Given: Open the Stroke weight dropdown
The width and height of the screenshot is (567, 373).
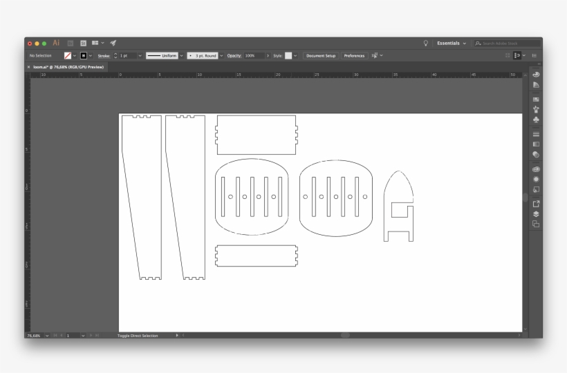Looking at the screenshot, I should 140,56.
